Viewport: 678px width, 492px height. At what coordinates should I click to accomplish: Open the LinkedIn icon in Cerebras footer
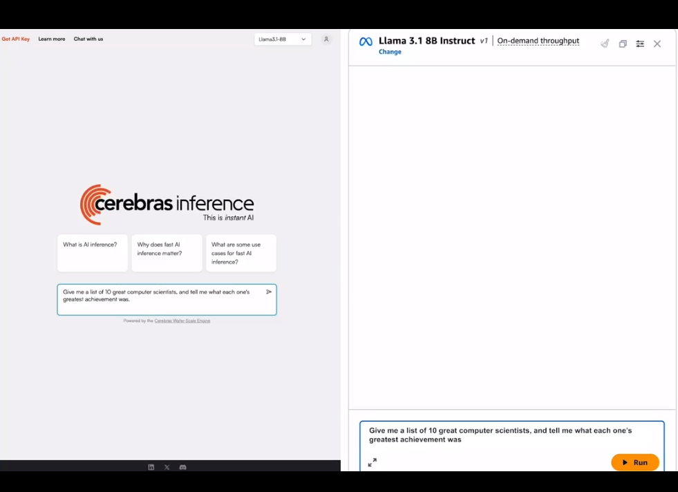pos(151,467)
